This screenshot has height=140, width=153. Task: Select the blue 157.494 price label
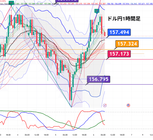(119, 32)
